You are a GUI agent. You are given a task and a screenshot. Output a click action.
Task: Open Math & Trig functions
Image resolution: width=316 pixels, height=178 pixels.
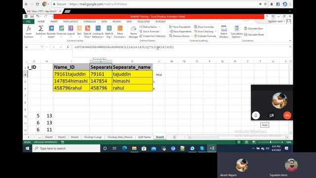[x=109, y=32]
